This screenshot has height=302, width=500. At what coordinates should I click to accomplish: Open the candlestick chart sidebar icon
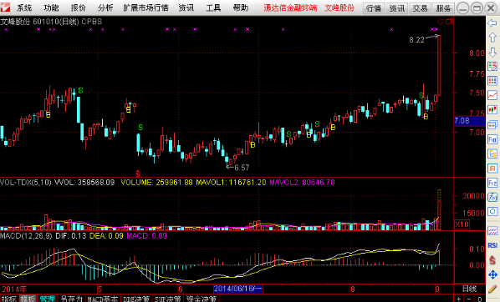point(492,110)
